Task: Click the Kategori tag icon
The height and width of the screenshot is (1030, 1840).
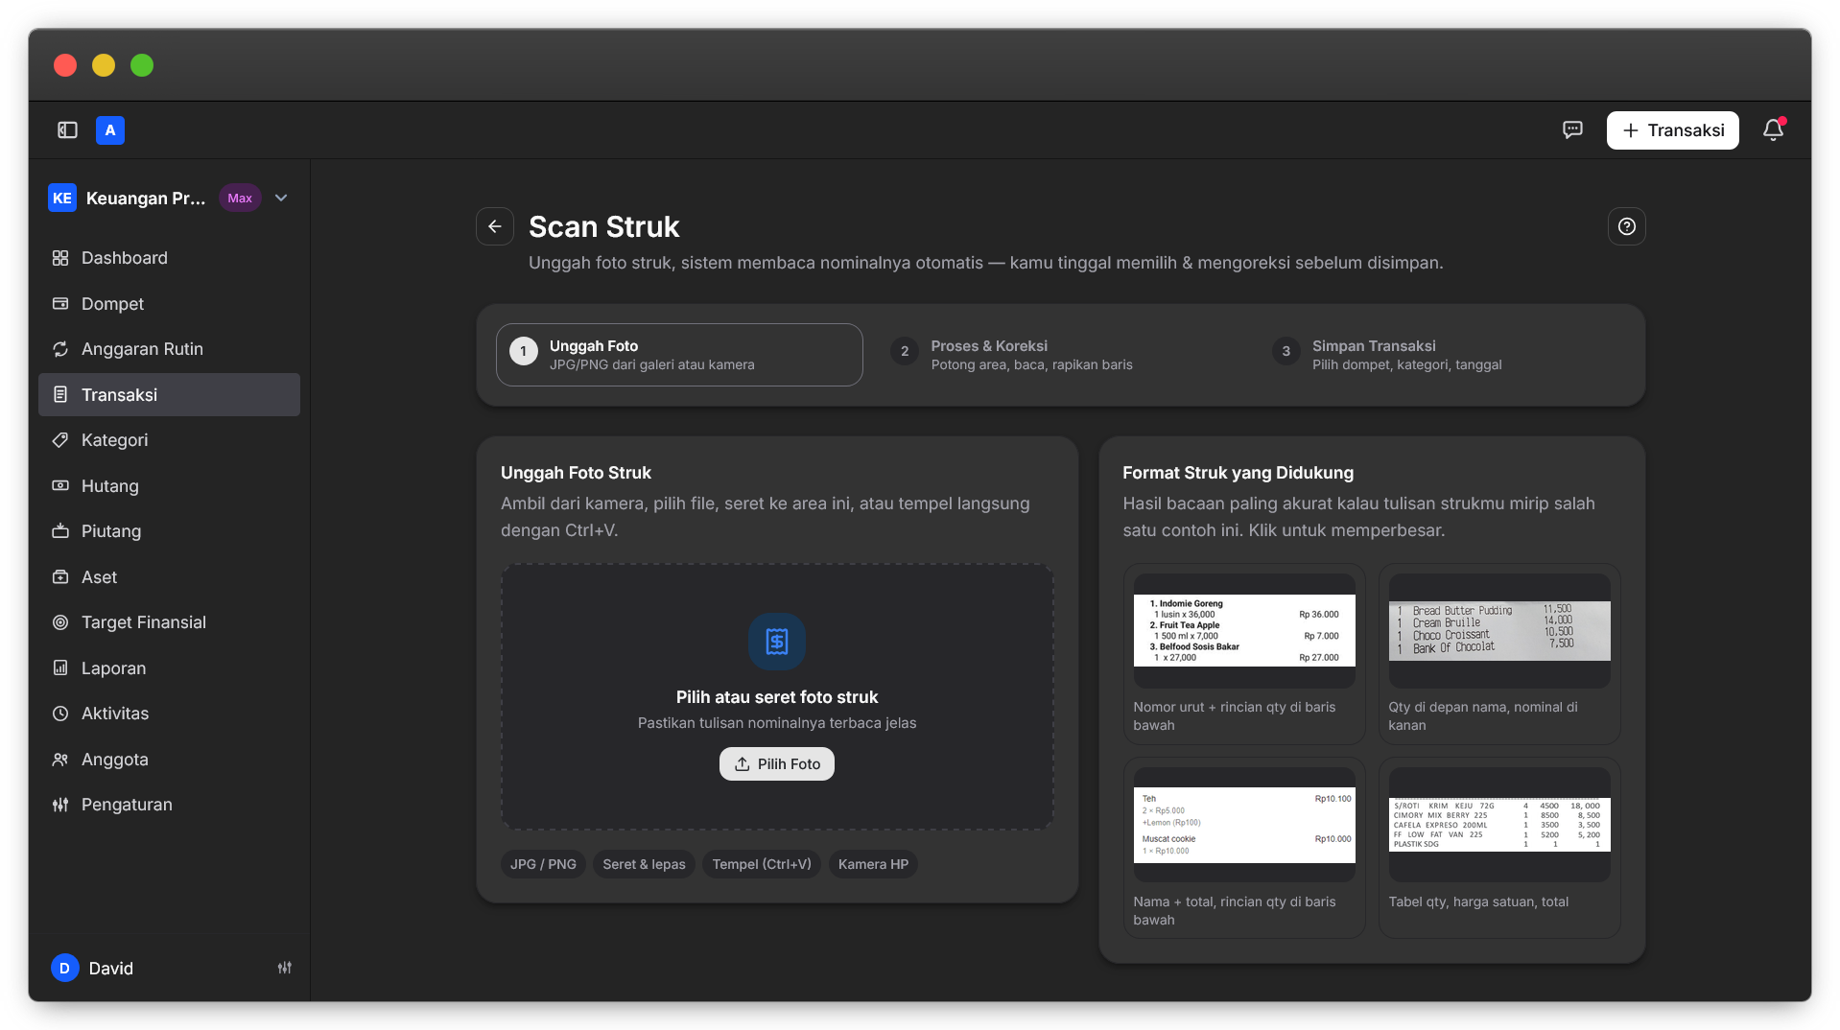Action: 60,440
